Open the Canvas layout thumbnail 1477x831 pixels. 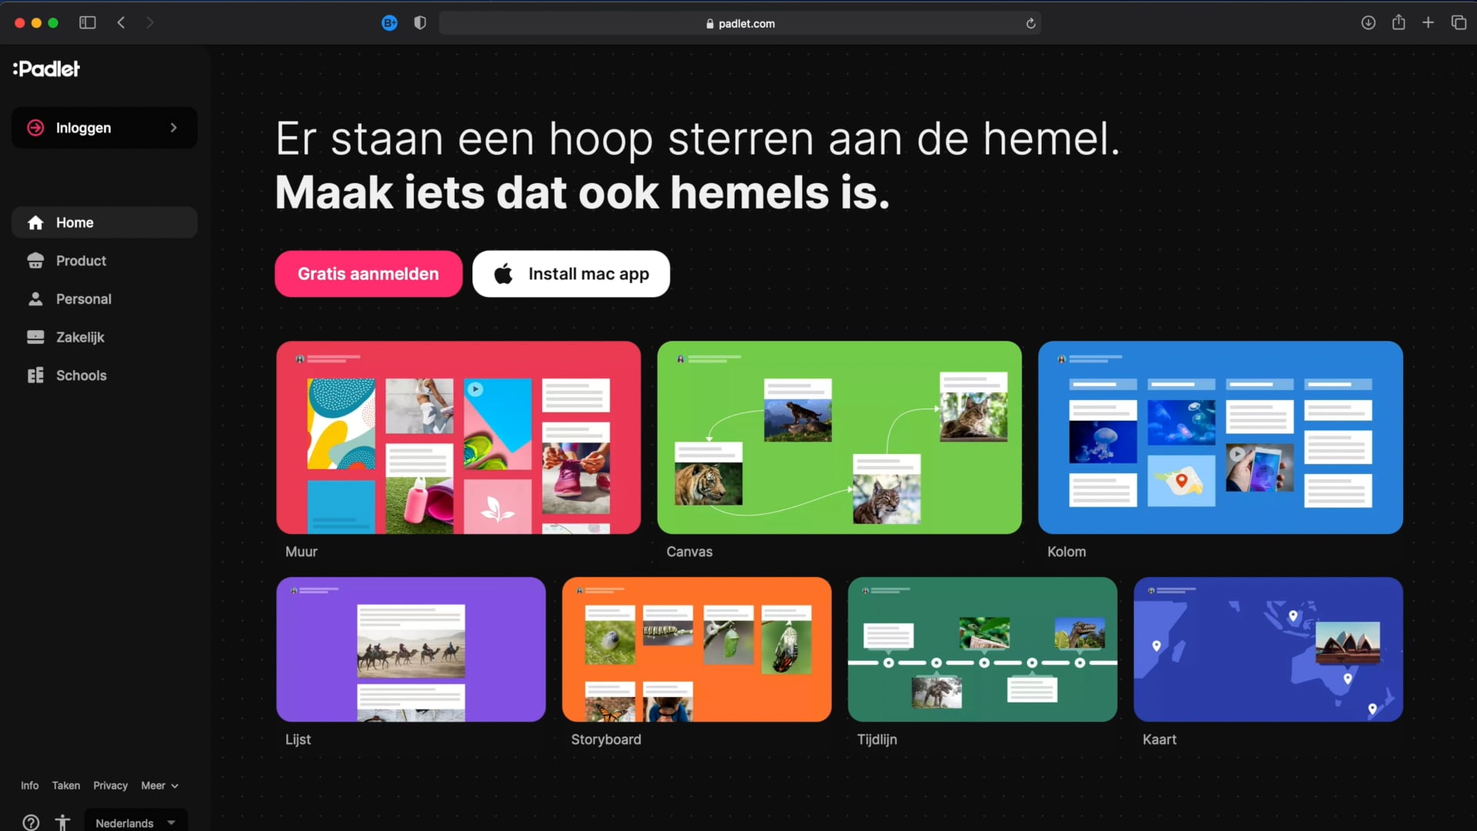(x=839, y=438)
